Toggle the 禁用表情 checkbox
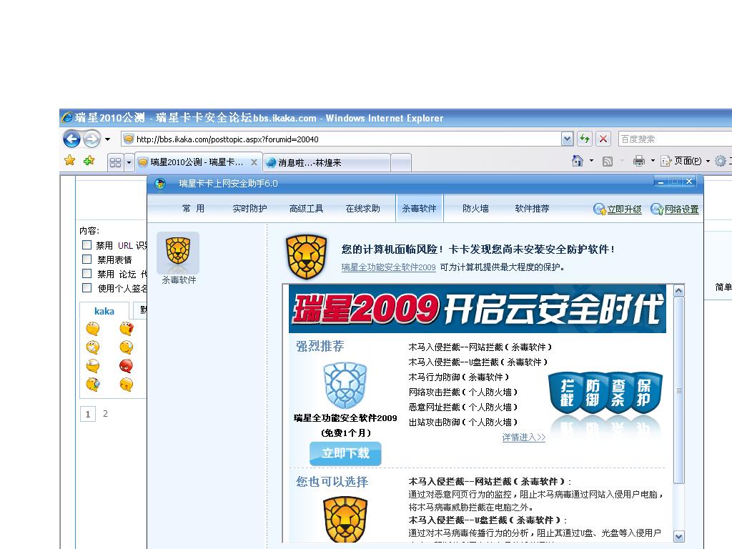The image size is (732, 549). click(86, 259)
